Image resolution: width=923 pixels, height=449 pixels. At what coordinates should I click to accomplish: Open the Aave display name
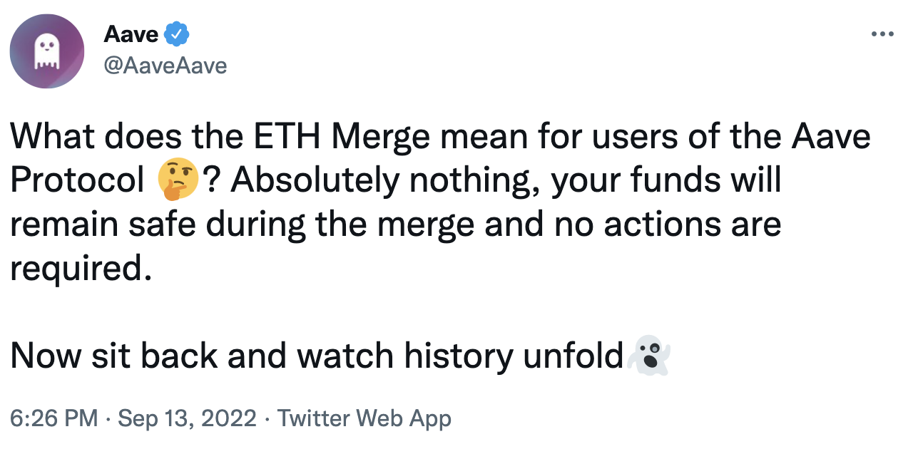pyautogui.click(x=131, y=33)
